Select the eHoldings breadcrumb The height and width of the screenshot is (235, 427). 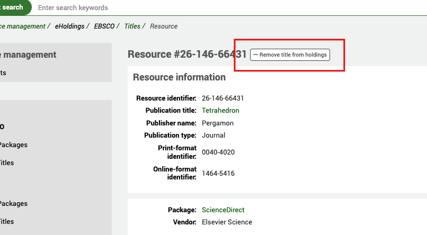pos(69,26)
